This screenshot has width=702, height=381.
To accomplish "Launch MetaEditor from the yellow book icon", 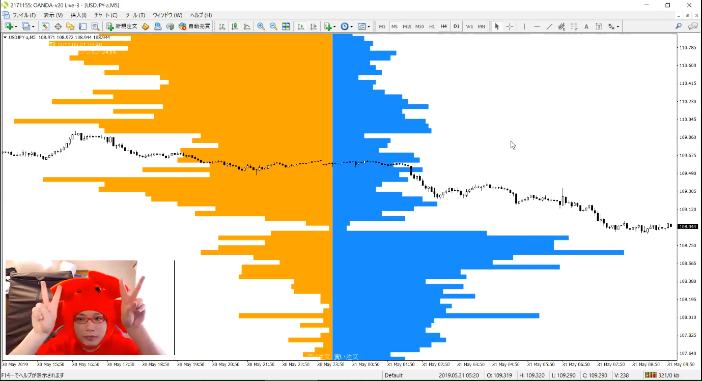I will coord(145,26).
